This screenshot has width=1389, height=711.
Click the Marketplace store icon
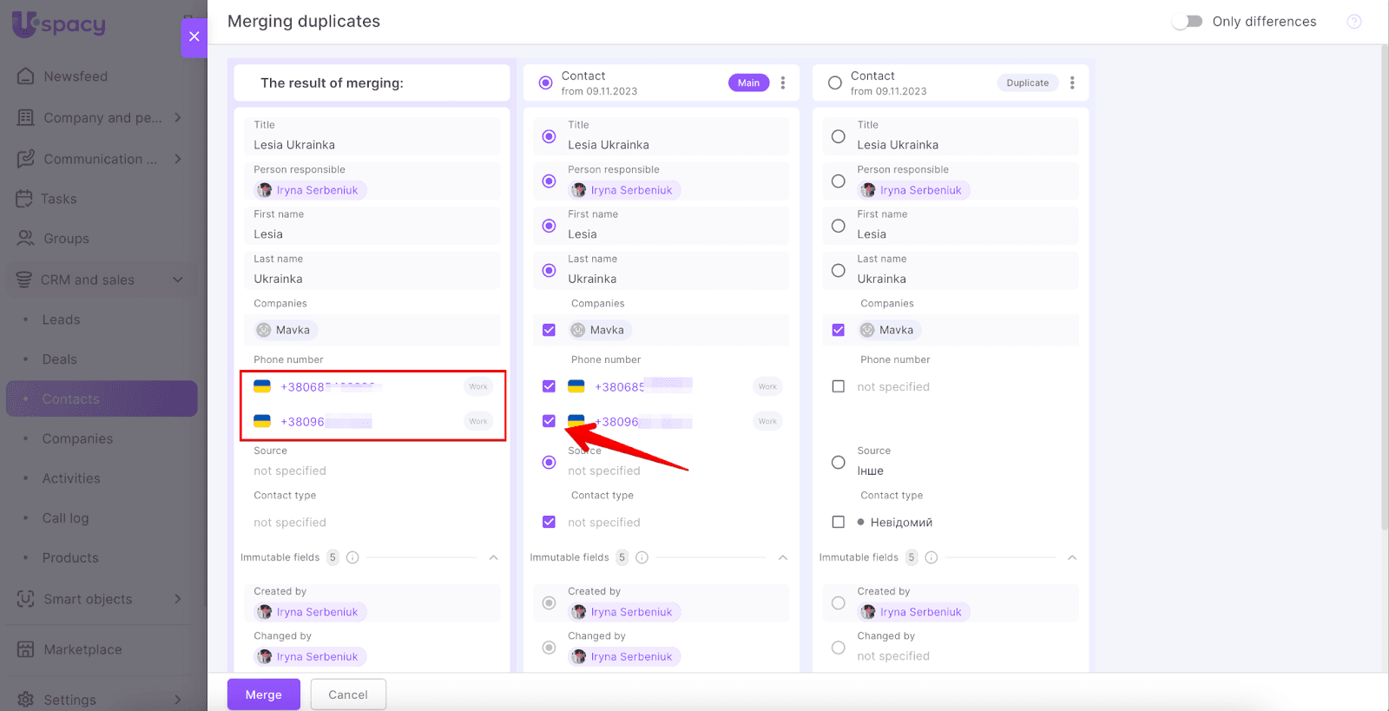click(26, 649)
